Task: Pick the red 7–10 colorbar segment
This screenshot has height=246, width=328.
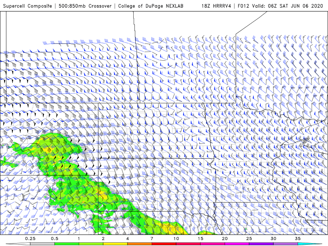Action: 164,244
